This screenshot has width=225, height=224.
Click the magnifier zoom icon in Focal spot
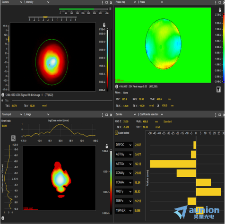[x=13, y=138]
